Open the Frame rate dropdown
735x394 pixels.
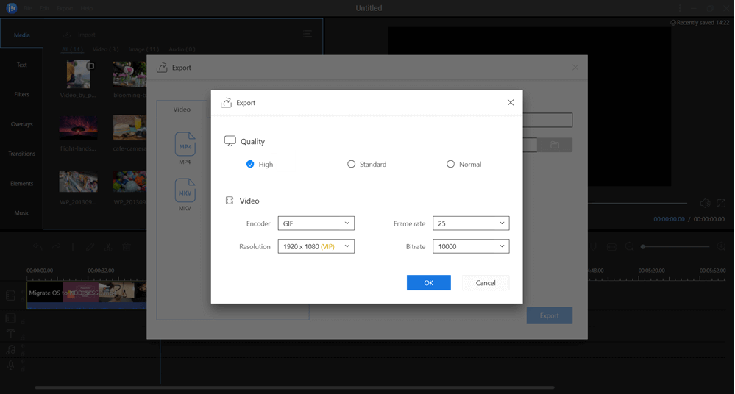point(470,223)
